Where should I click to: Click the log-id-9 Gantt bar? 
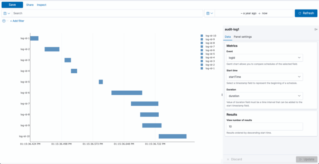pyautogui.click(x=152, y=125)
